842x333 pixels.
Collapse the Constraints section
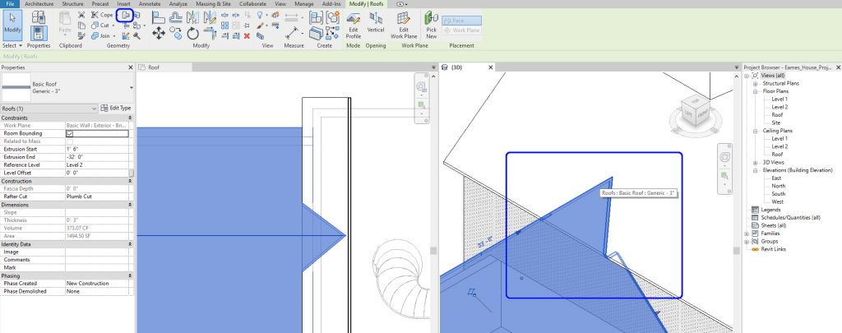coord(130,118)
